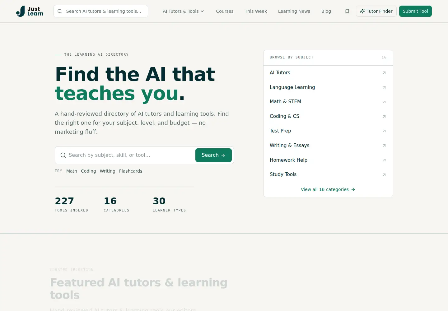Open the Homework Help category
This screenshot has width=448, height=311.
tap(328, 160)
